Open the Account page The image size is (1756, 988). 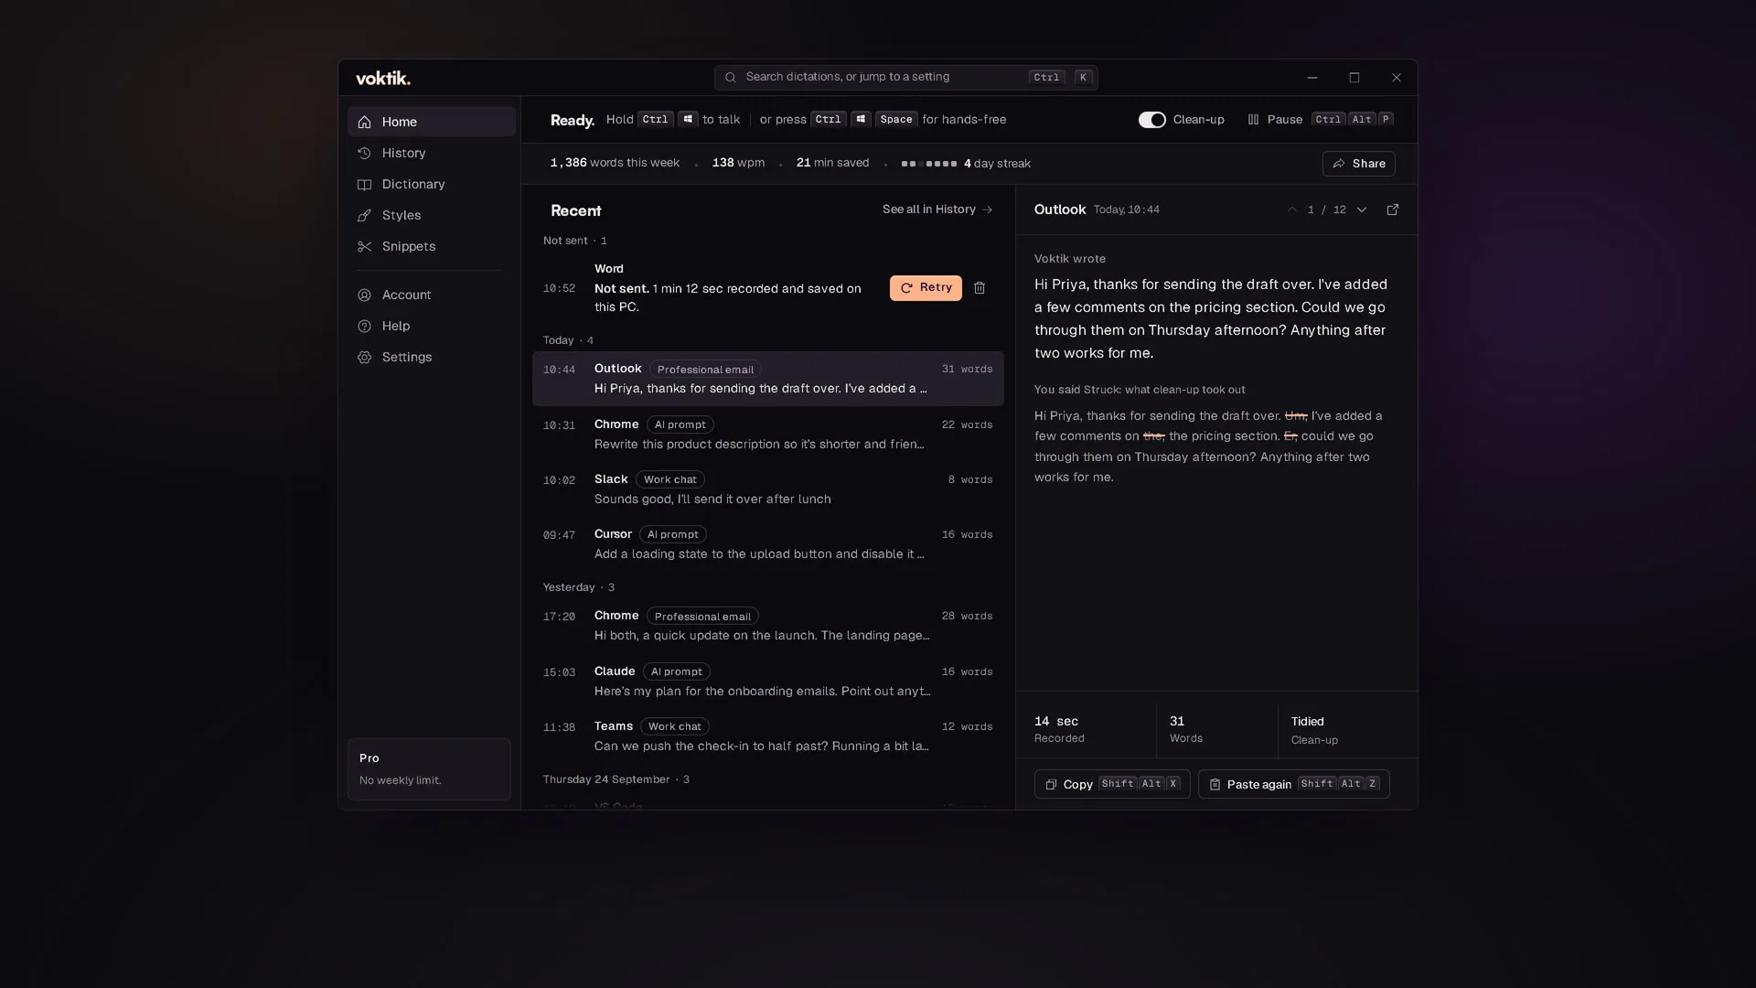(x=431, y=295)
